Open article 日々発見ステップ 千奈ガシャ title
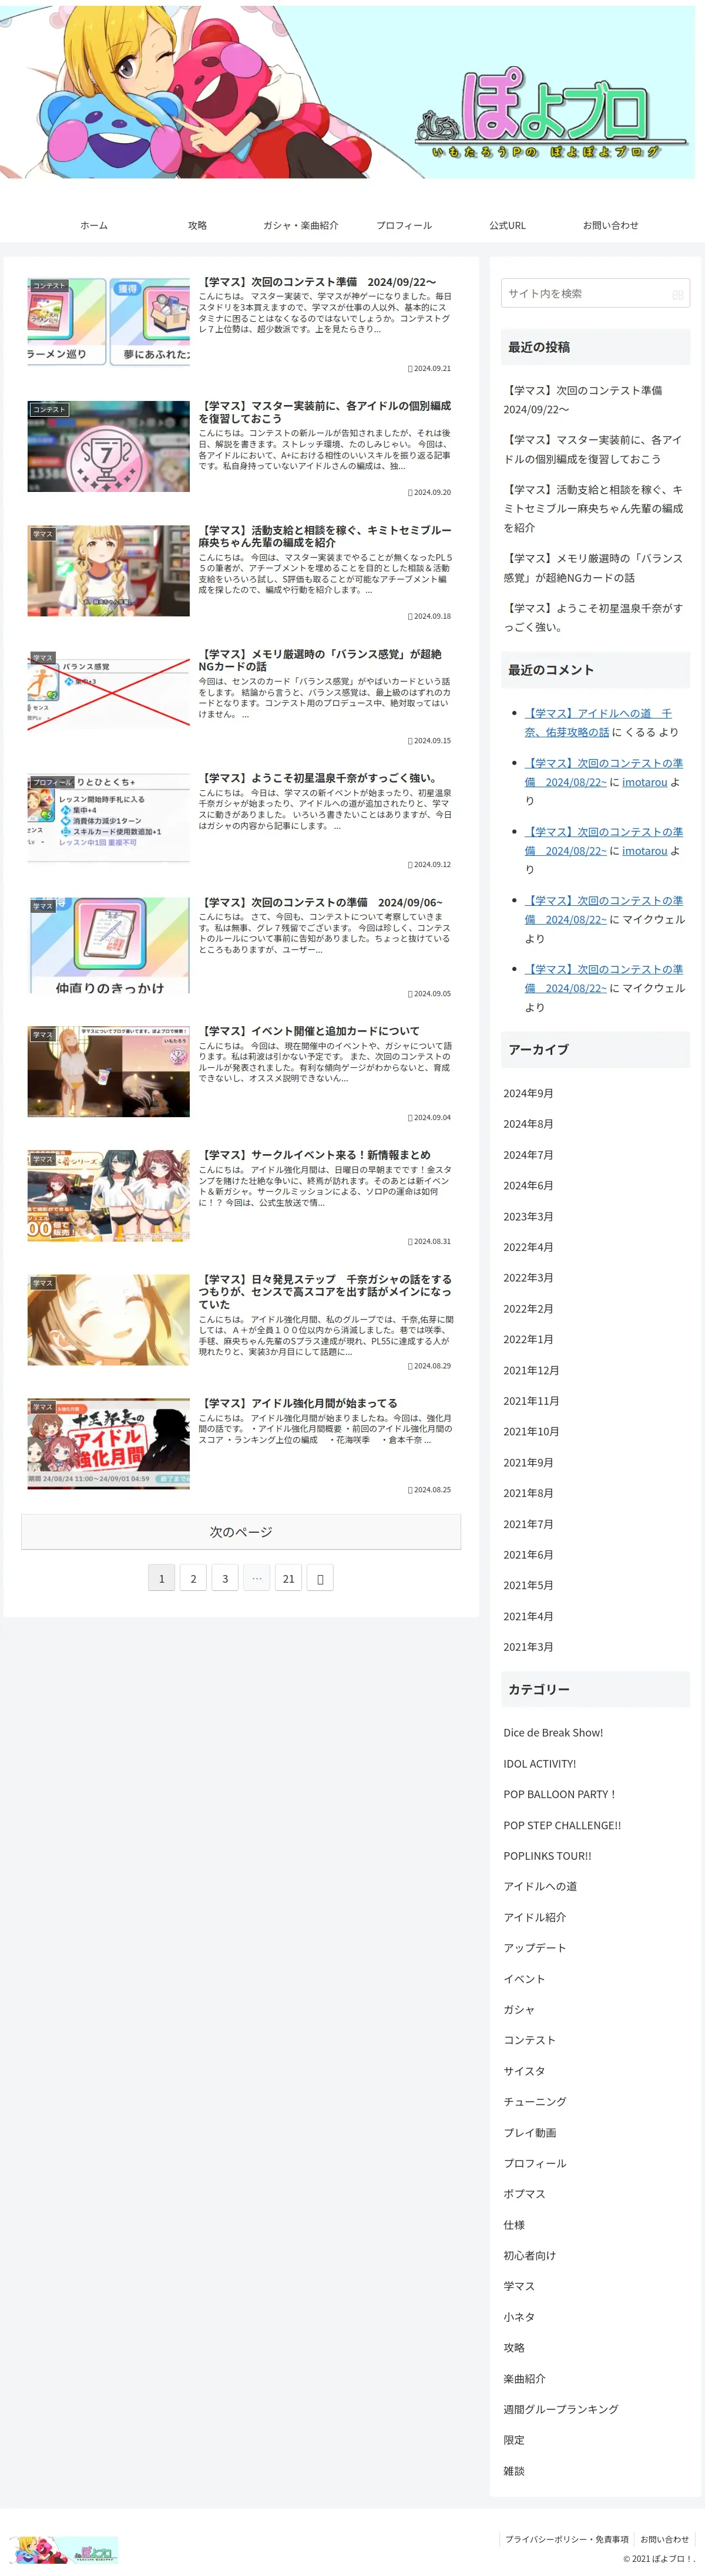705x2576 pixels. pos(325,1291)
